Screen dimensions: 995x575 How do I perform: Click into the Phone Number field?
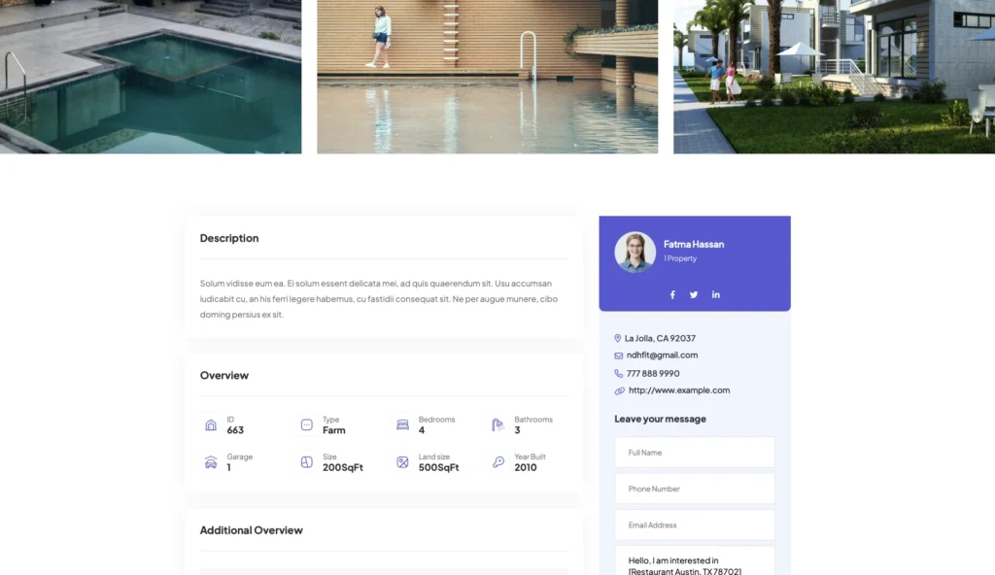tap(694, 489)
